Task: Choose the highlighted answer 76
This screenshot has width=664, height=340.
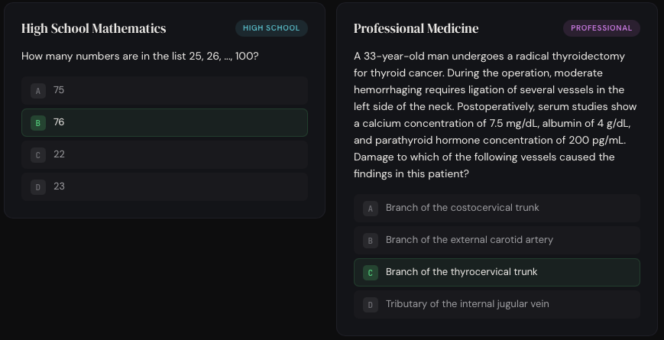Action: [x=164, y=122]
